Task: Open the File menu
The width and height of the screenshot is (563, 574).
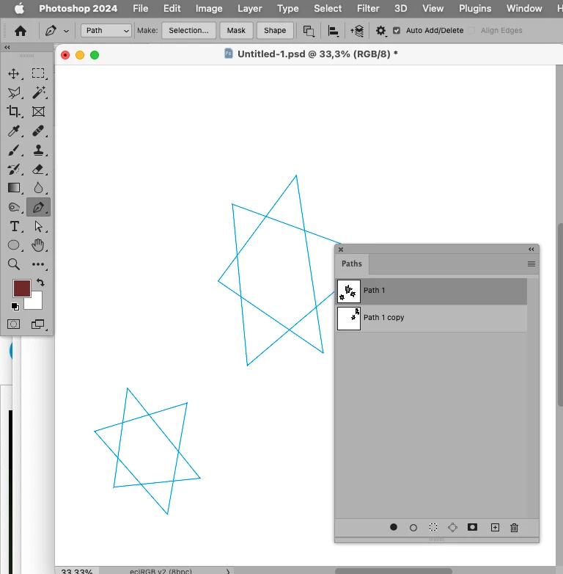Action: [141, 8]
